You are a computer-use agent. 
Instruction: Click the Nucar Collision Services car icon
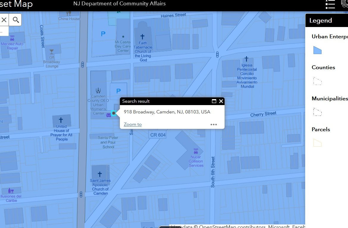196,151
